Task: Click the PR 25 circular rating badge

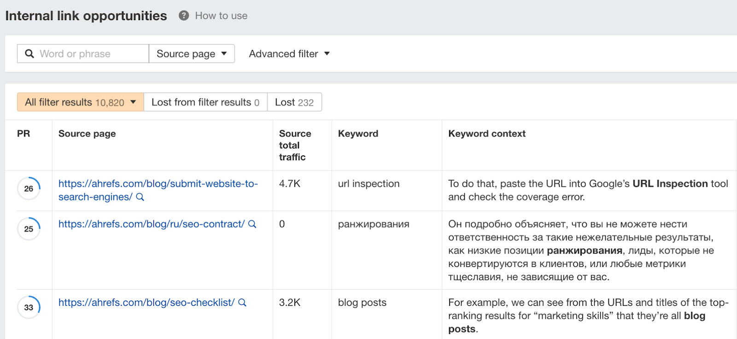Action: click(x=29, y=229)
